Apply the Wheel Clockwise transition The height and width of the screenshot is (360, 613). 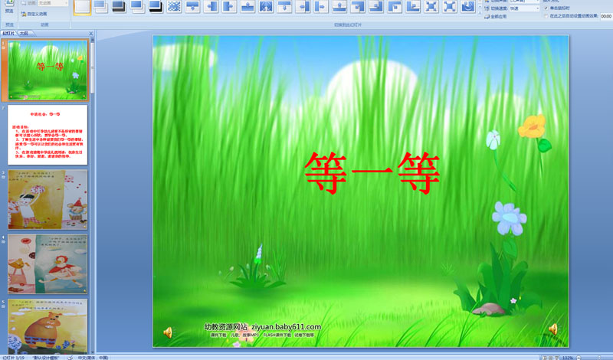[468, 7]
